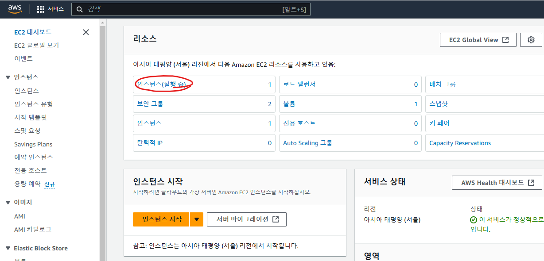Open 보안 그룹 resource link

pyautogui.click(x=150, y=104)
